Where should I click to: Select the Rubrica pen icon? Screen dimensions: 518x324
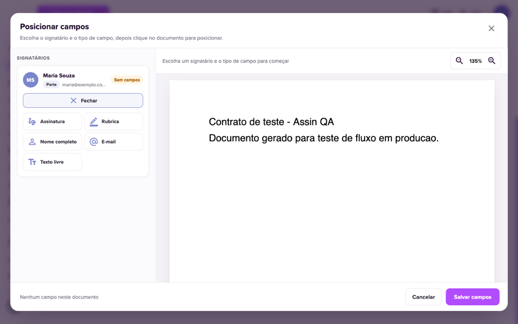click(94, 121)
